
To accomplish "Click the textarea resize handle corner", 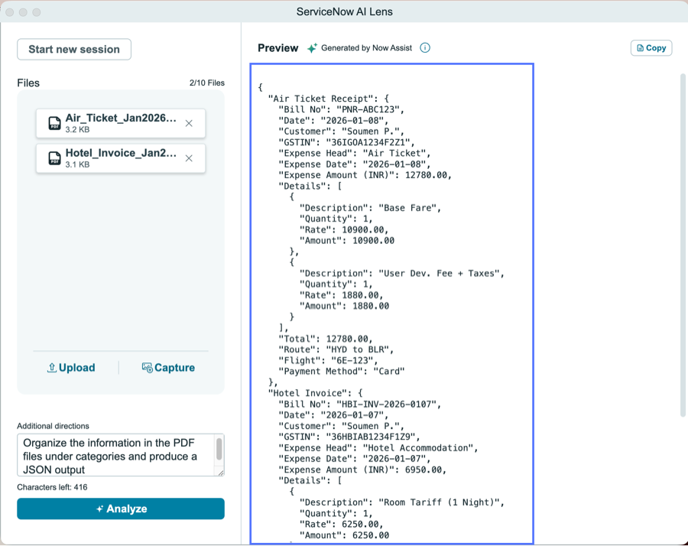I will pyautogui.click(x=221, y=473).
